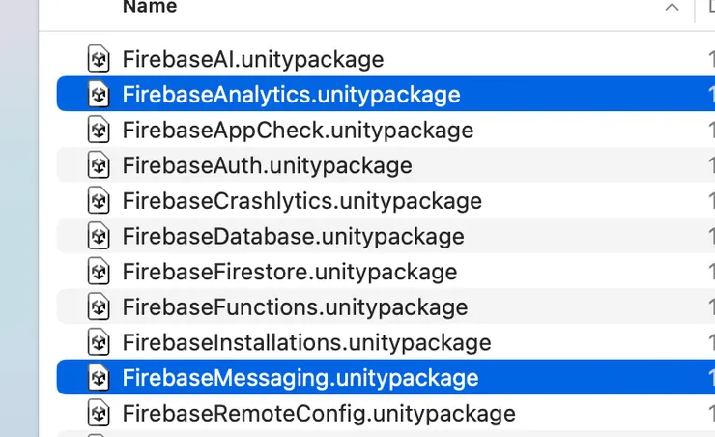Screen dimensions: 715x437
Task: Click the FirebaseDatabase.unitypackage file icon
Action: tap(98, 236)
